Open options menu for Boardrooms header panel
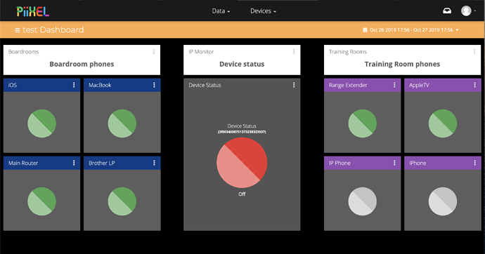Screen dimensions: 485x254 click(x=154, y=51)
